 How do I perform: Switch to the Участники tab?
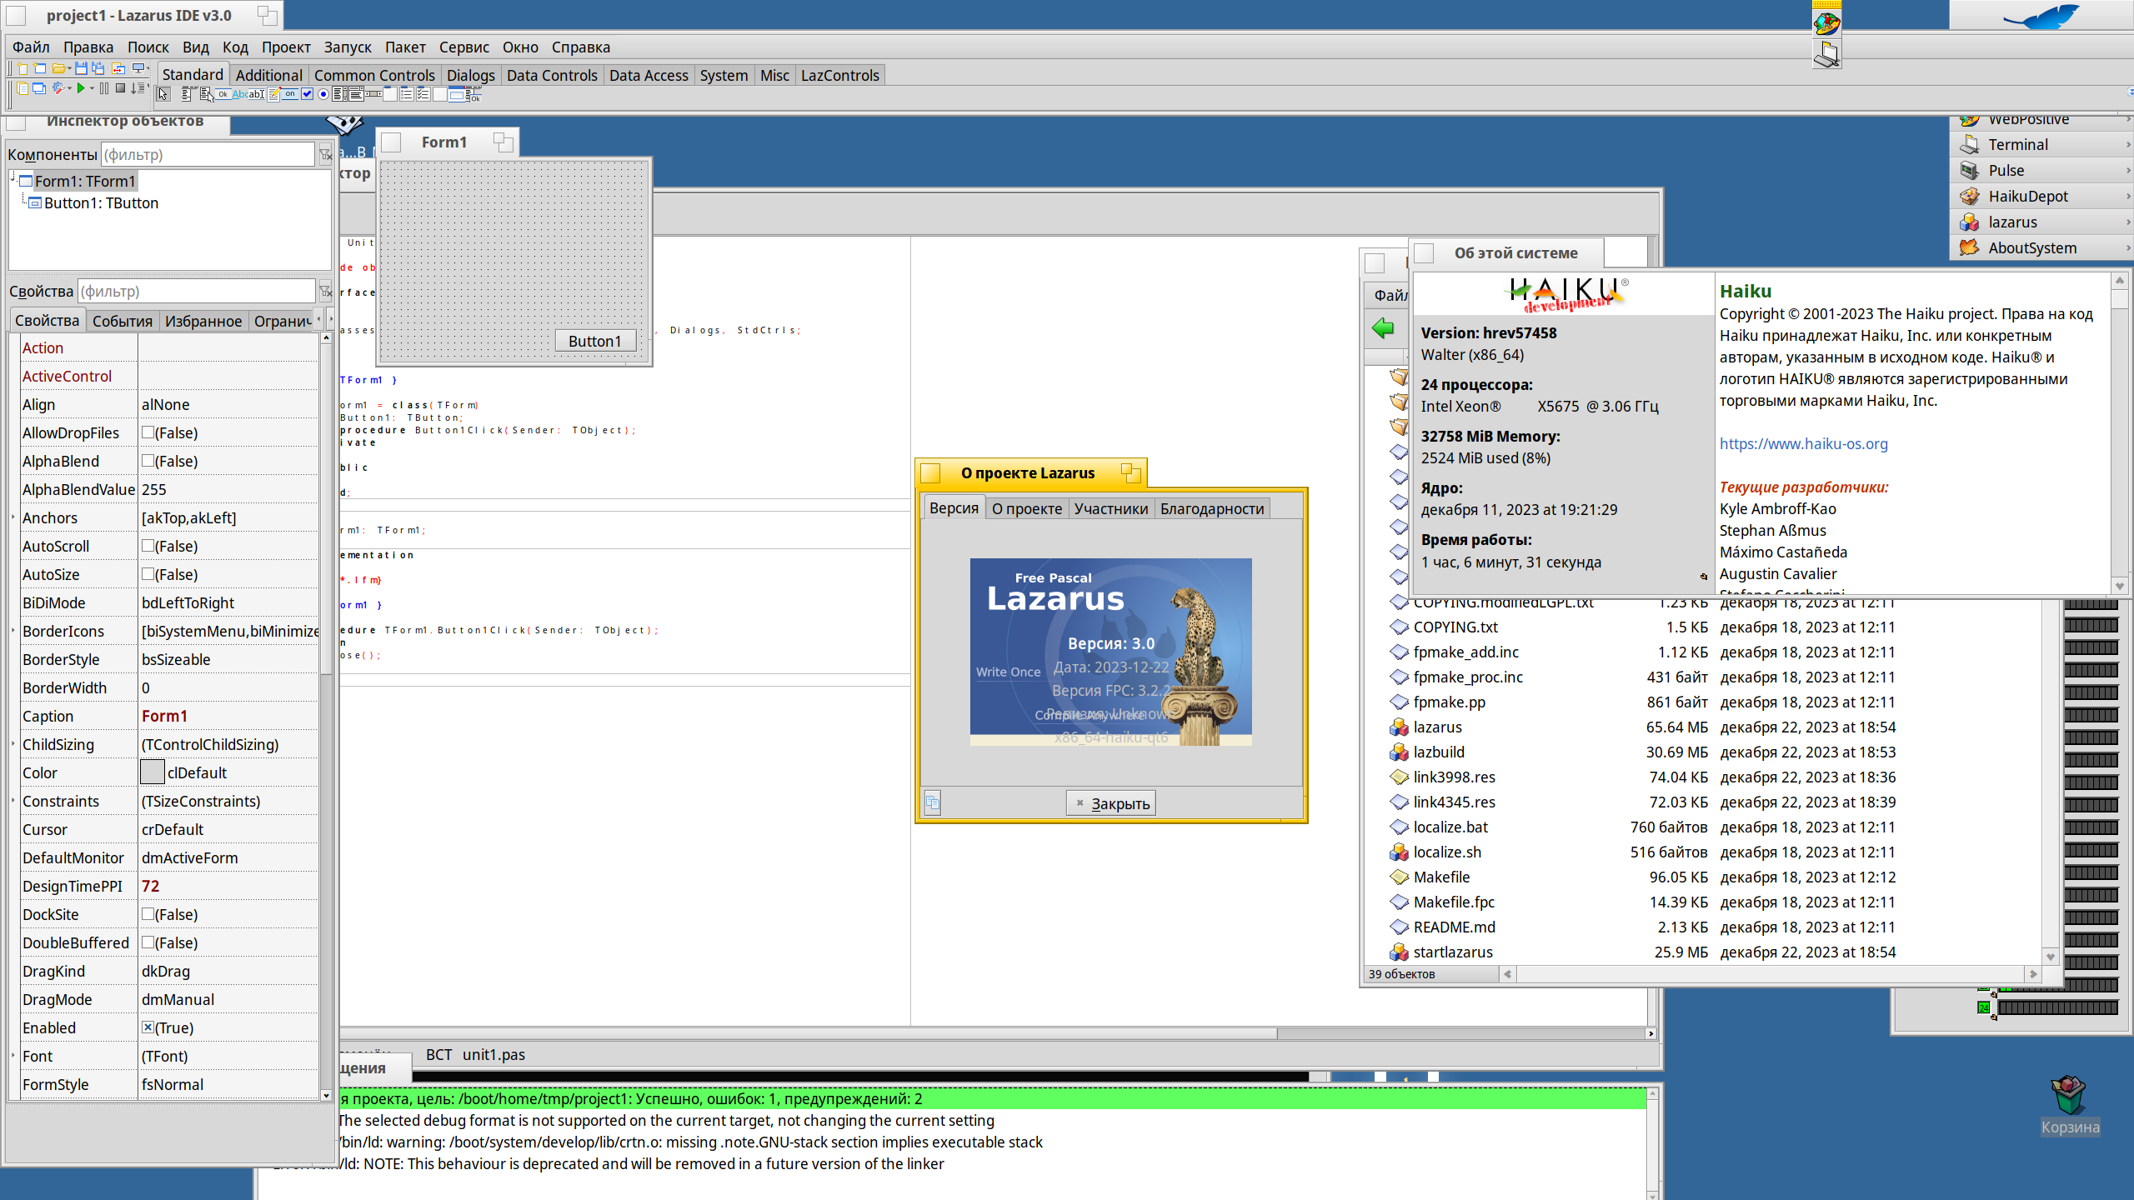click(1110, 508)
